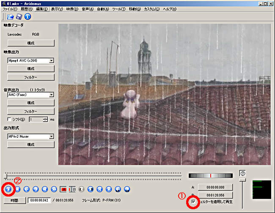Image resolution: width=275 pixels, height=213 pixels.
Task: Click 構成 under 映像デコーダ
Action: tap(31, 43)
